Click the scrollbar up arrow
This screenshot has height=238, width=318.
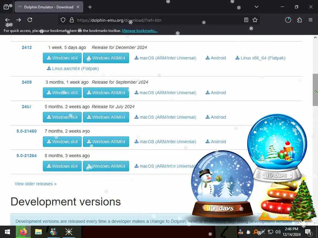click(315, 37)
